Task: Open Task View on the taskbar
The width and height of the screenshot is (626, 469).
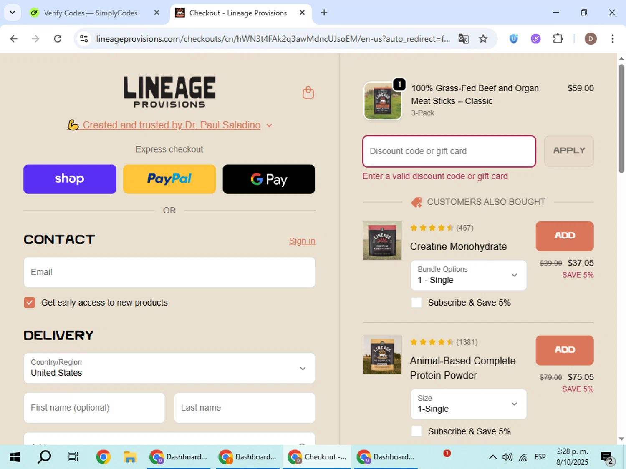Action: tap(73, 457)
